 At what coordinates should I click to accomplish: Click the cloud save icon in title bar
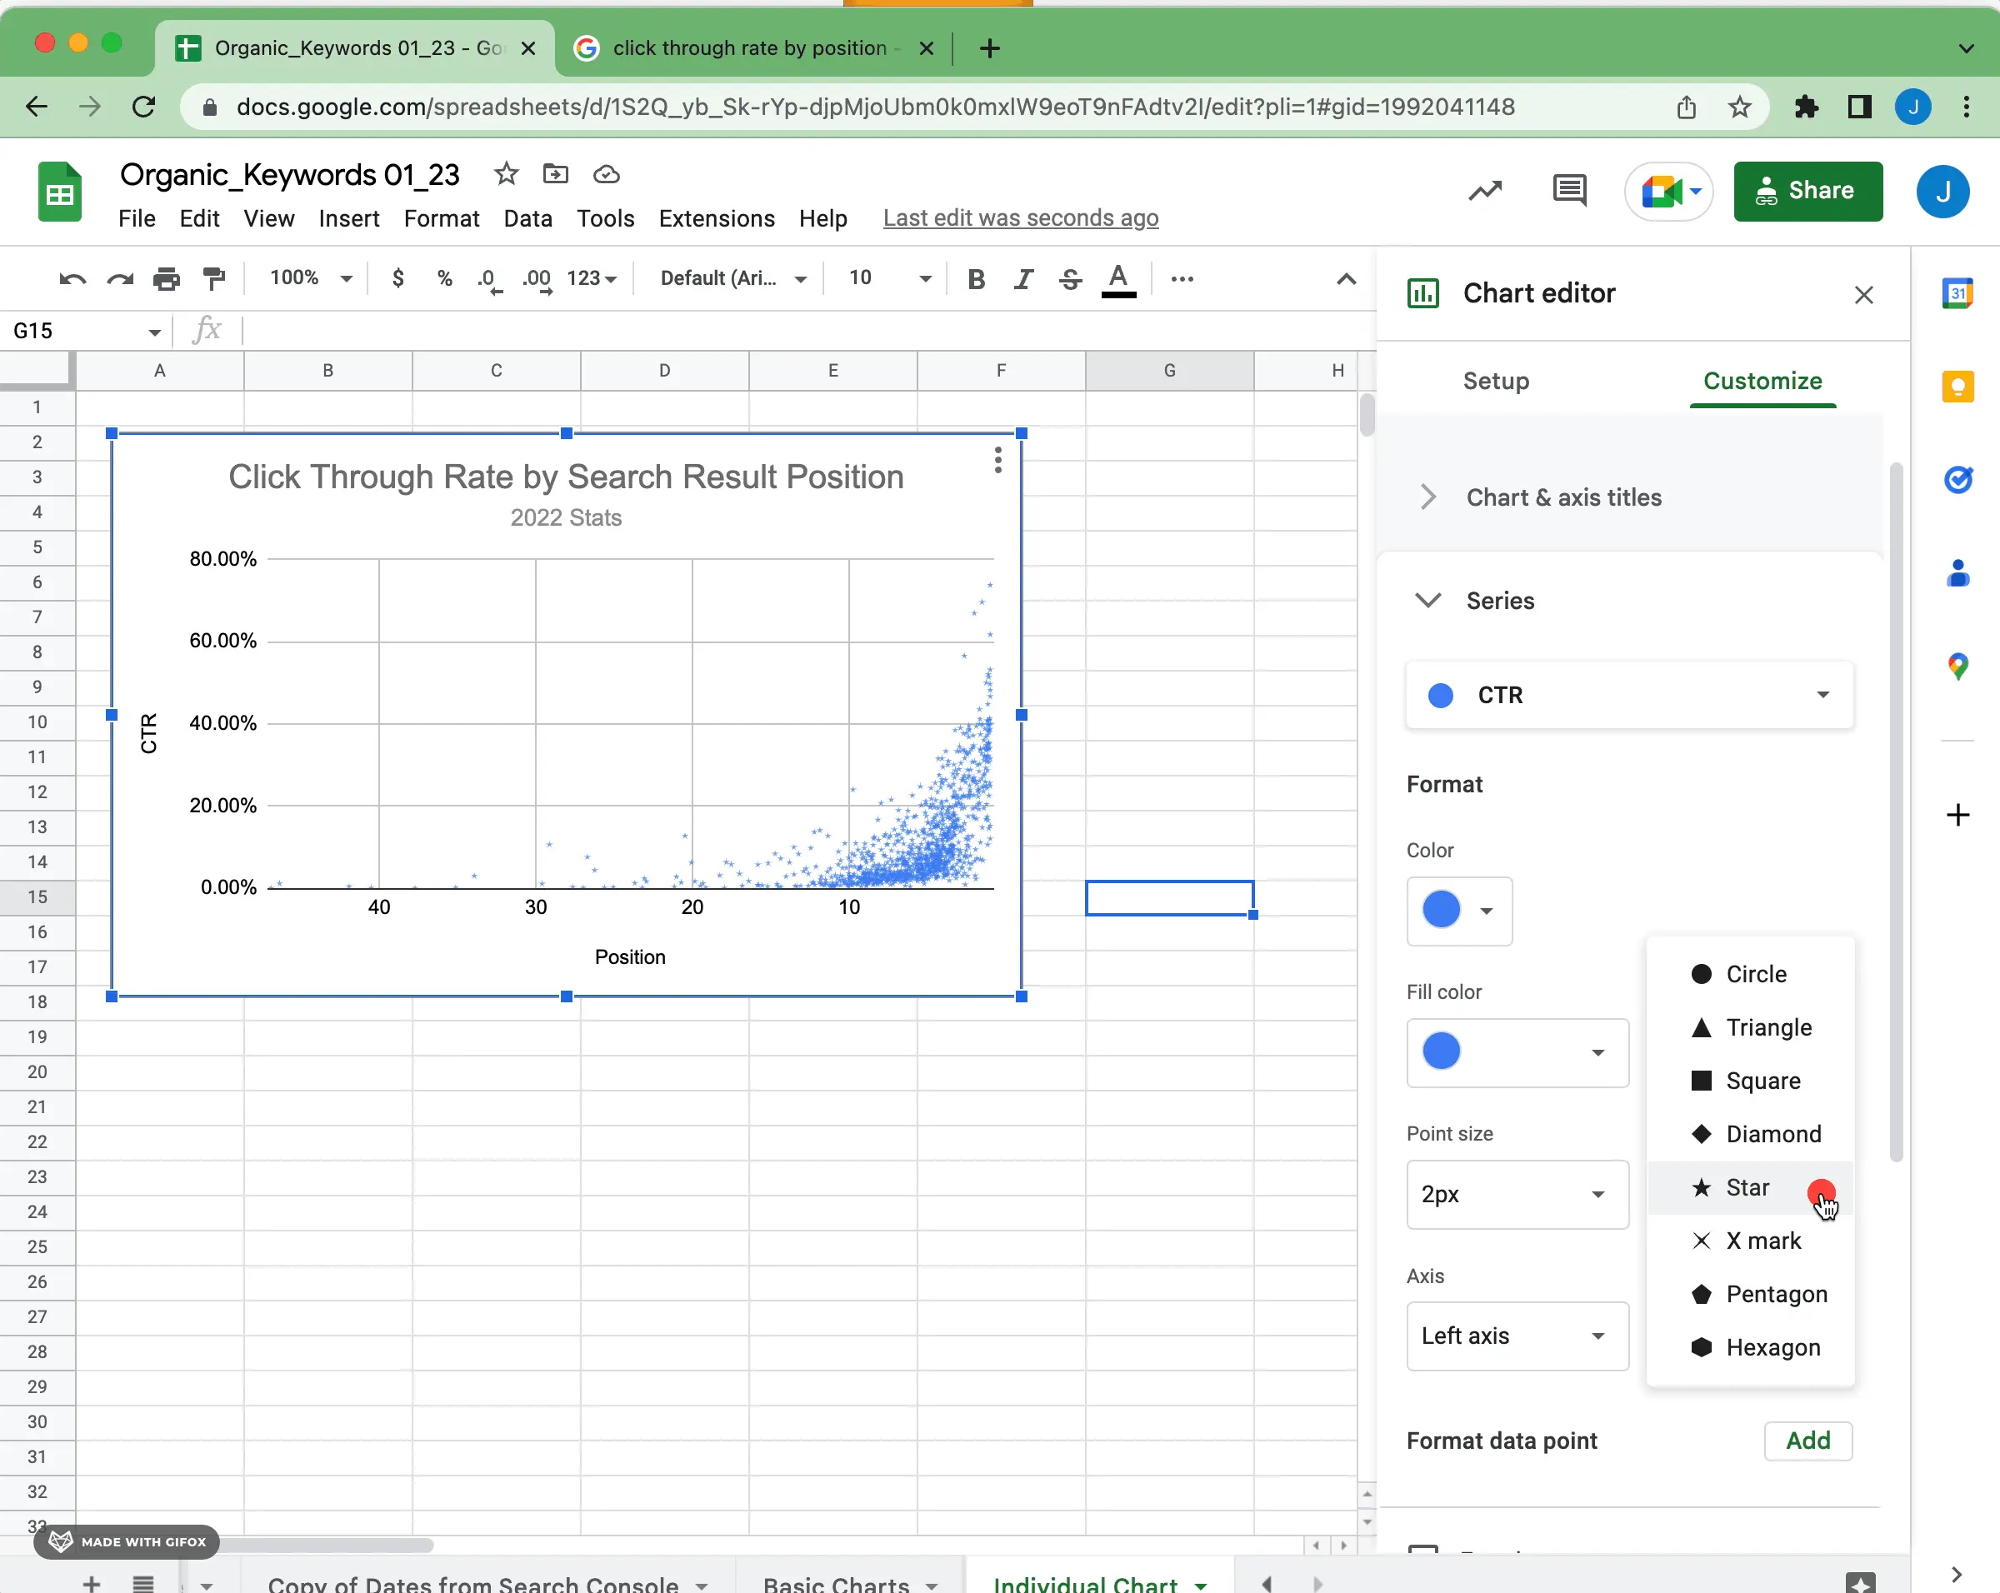click(x=605, y=174)
